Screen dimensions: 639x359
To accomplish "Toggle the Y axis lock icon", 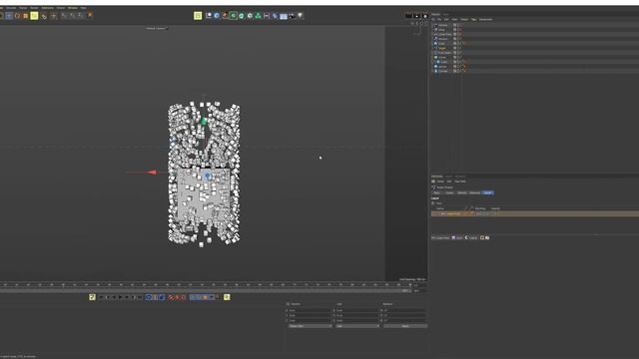I will (72, 16).
